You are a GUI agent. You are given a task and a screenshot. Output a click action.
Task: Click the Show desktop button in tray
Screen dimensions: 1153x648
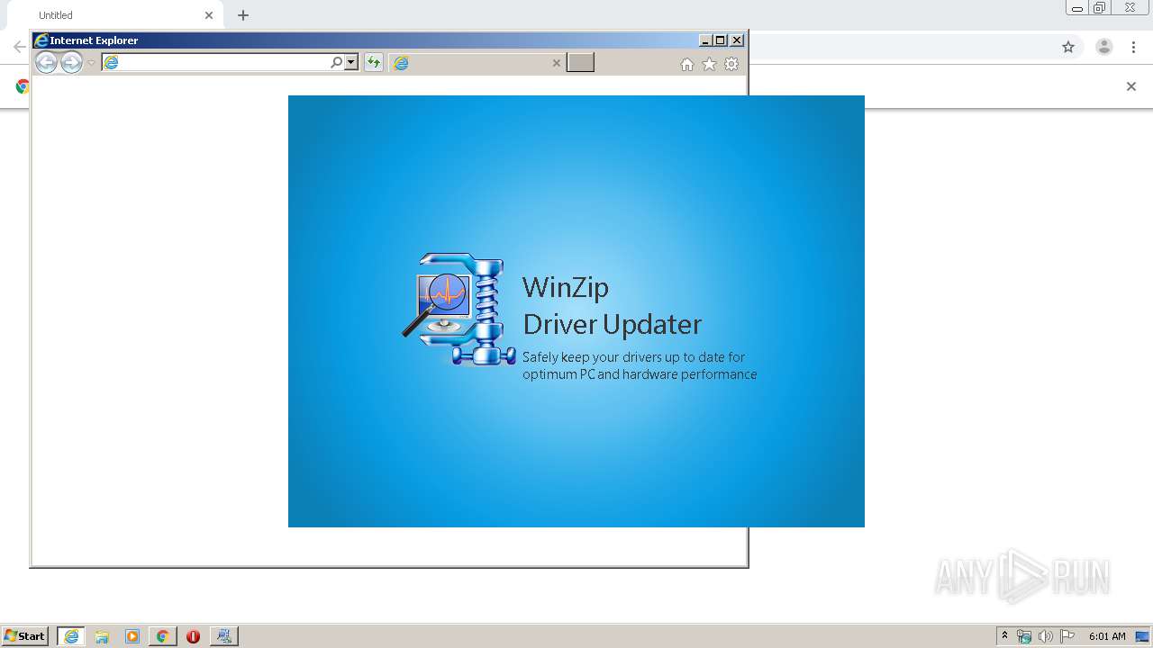coord(1143,636)
